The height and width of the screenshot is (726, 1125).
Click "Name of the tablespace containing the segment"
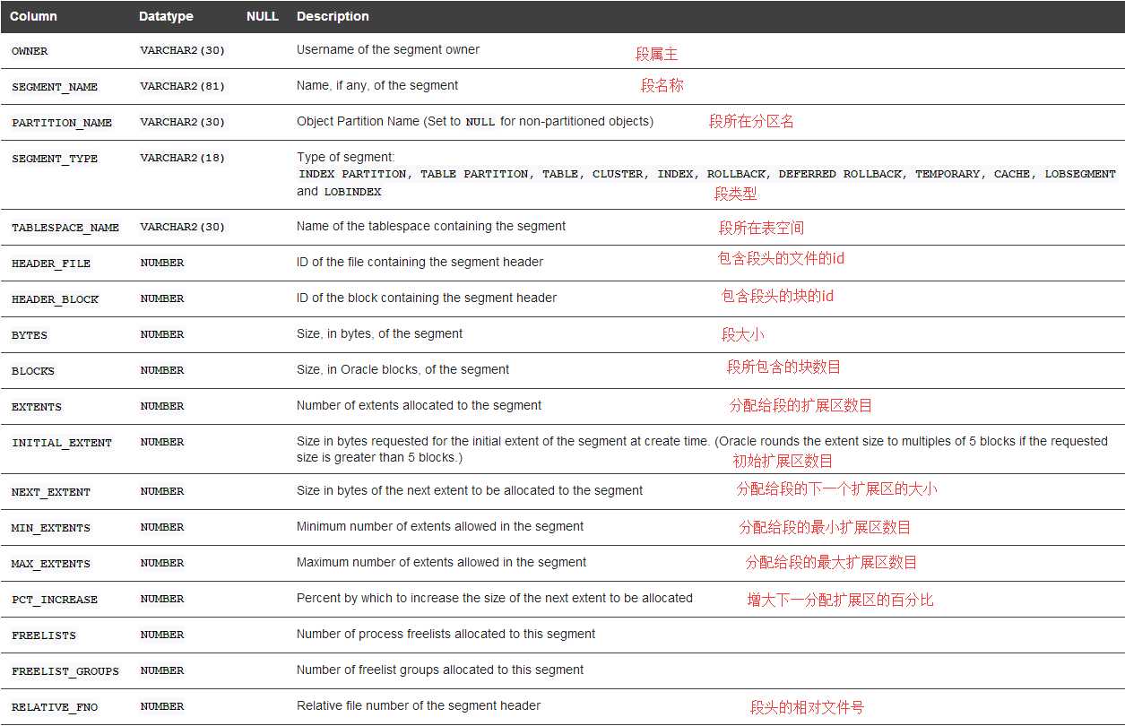[431, 226]
